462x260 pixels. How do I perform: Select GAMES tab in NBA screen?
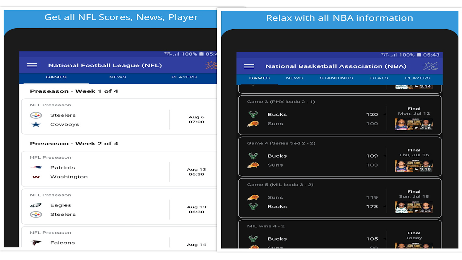pos(259,78)
